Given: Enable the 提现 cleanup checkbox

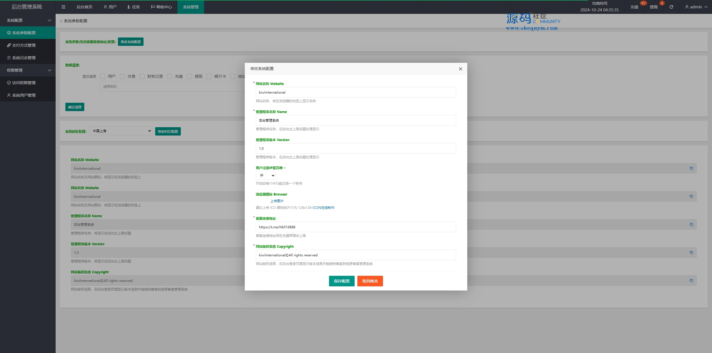Looking at the screenshot, I should 189,76.
